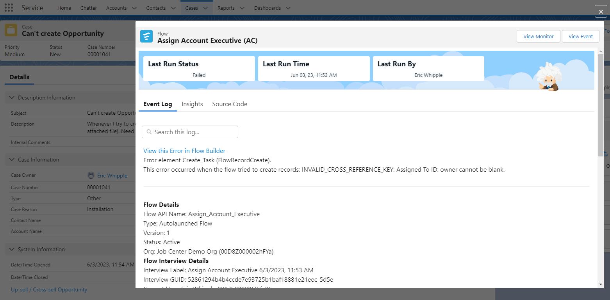The width and height of the screenshot is (610, 300).
Task: Click the Status: Active line
Action: pyautogui.click(x=162, y=242)
